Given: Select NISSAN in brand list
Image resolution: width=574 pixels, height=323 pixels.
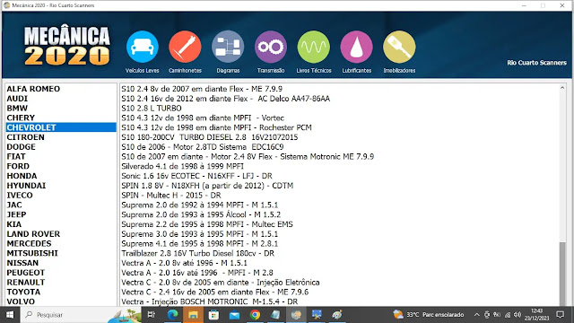Looking at the screenshot, I should point(61,263).
